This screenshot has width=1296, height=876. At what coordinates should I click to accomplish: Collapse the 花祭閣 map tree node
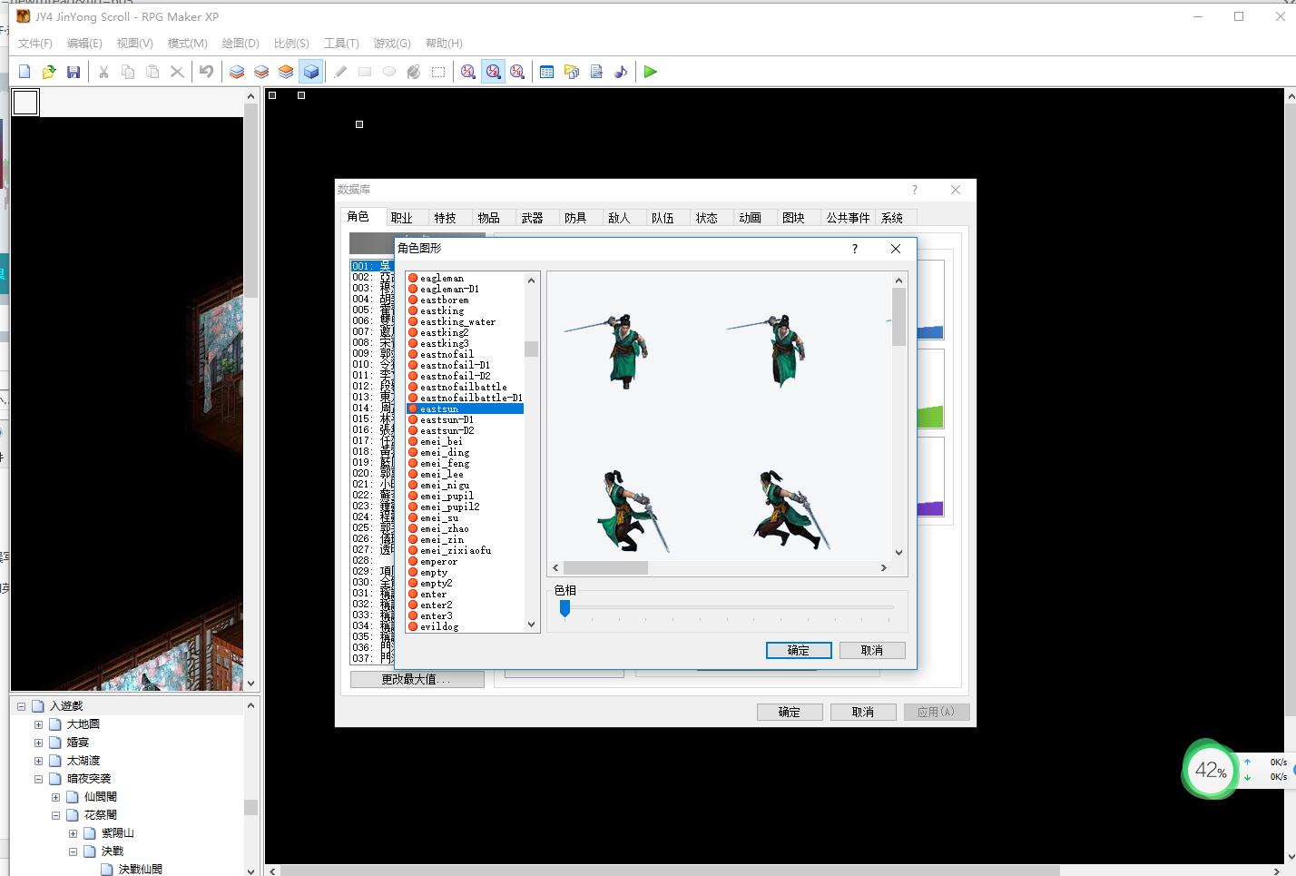point(55,815)
